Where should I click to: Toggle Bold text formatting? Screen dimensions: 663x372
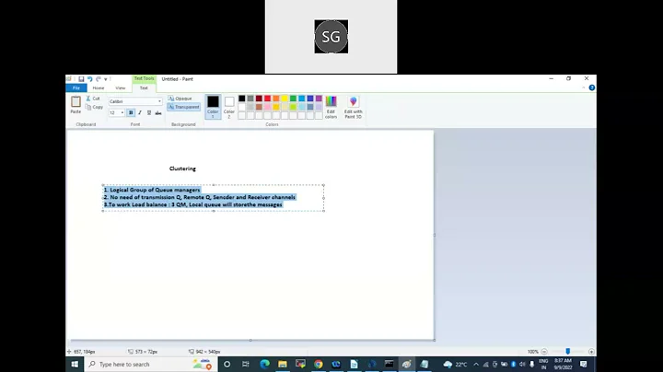pos(131,113)
